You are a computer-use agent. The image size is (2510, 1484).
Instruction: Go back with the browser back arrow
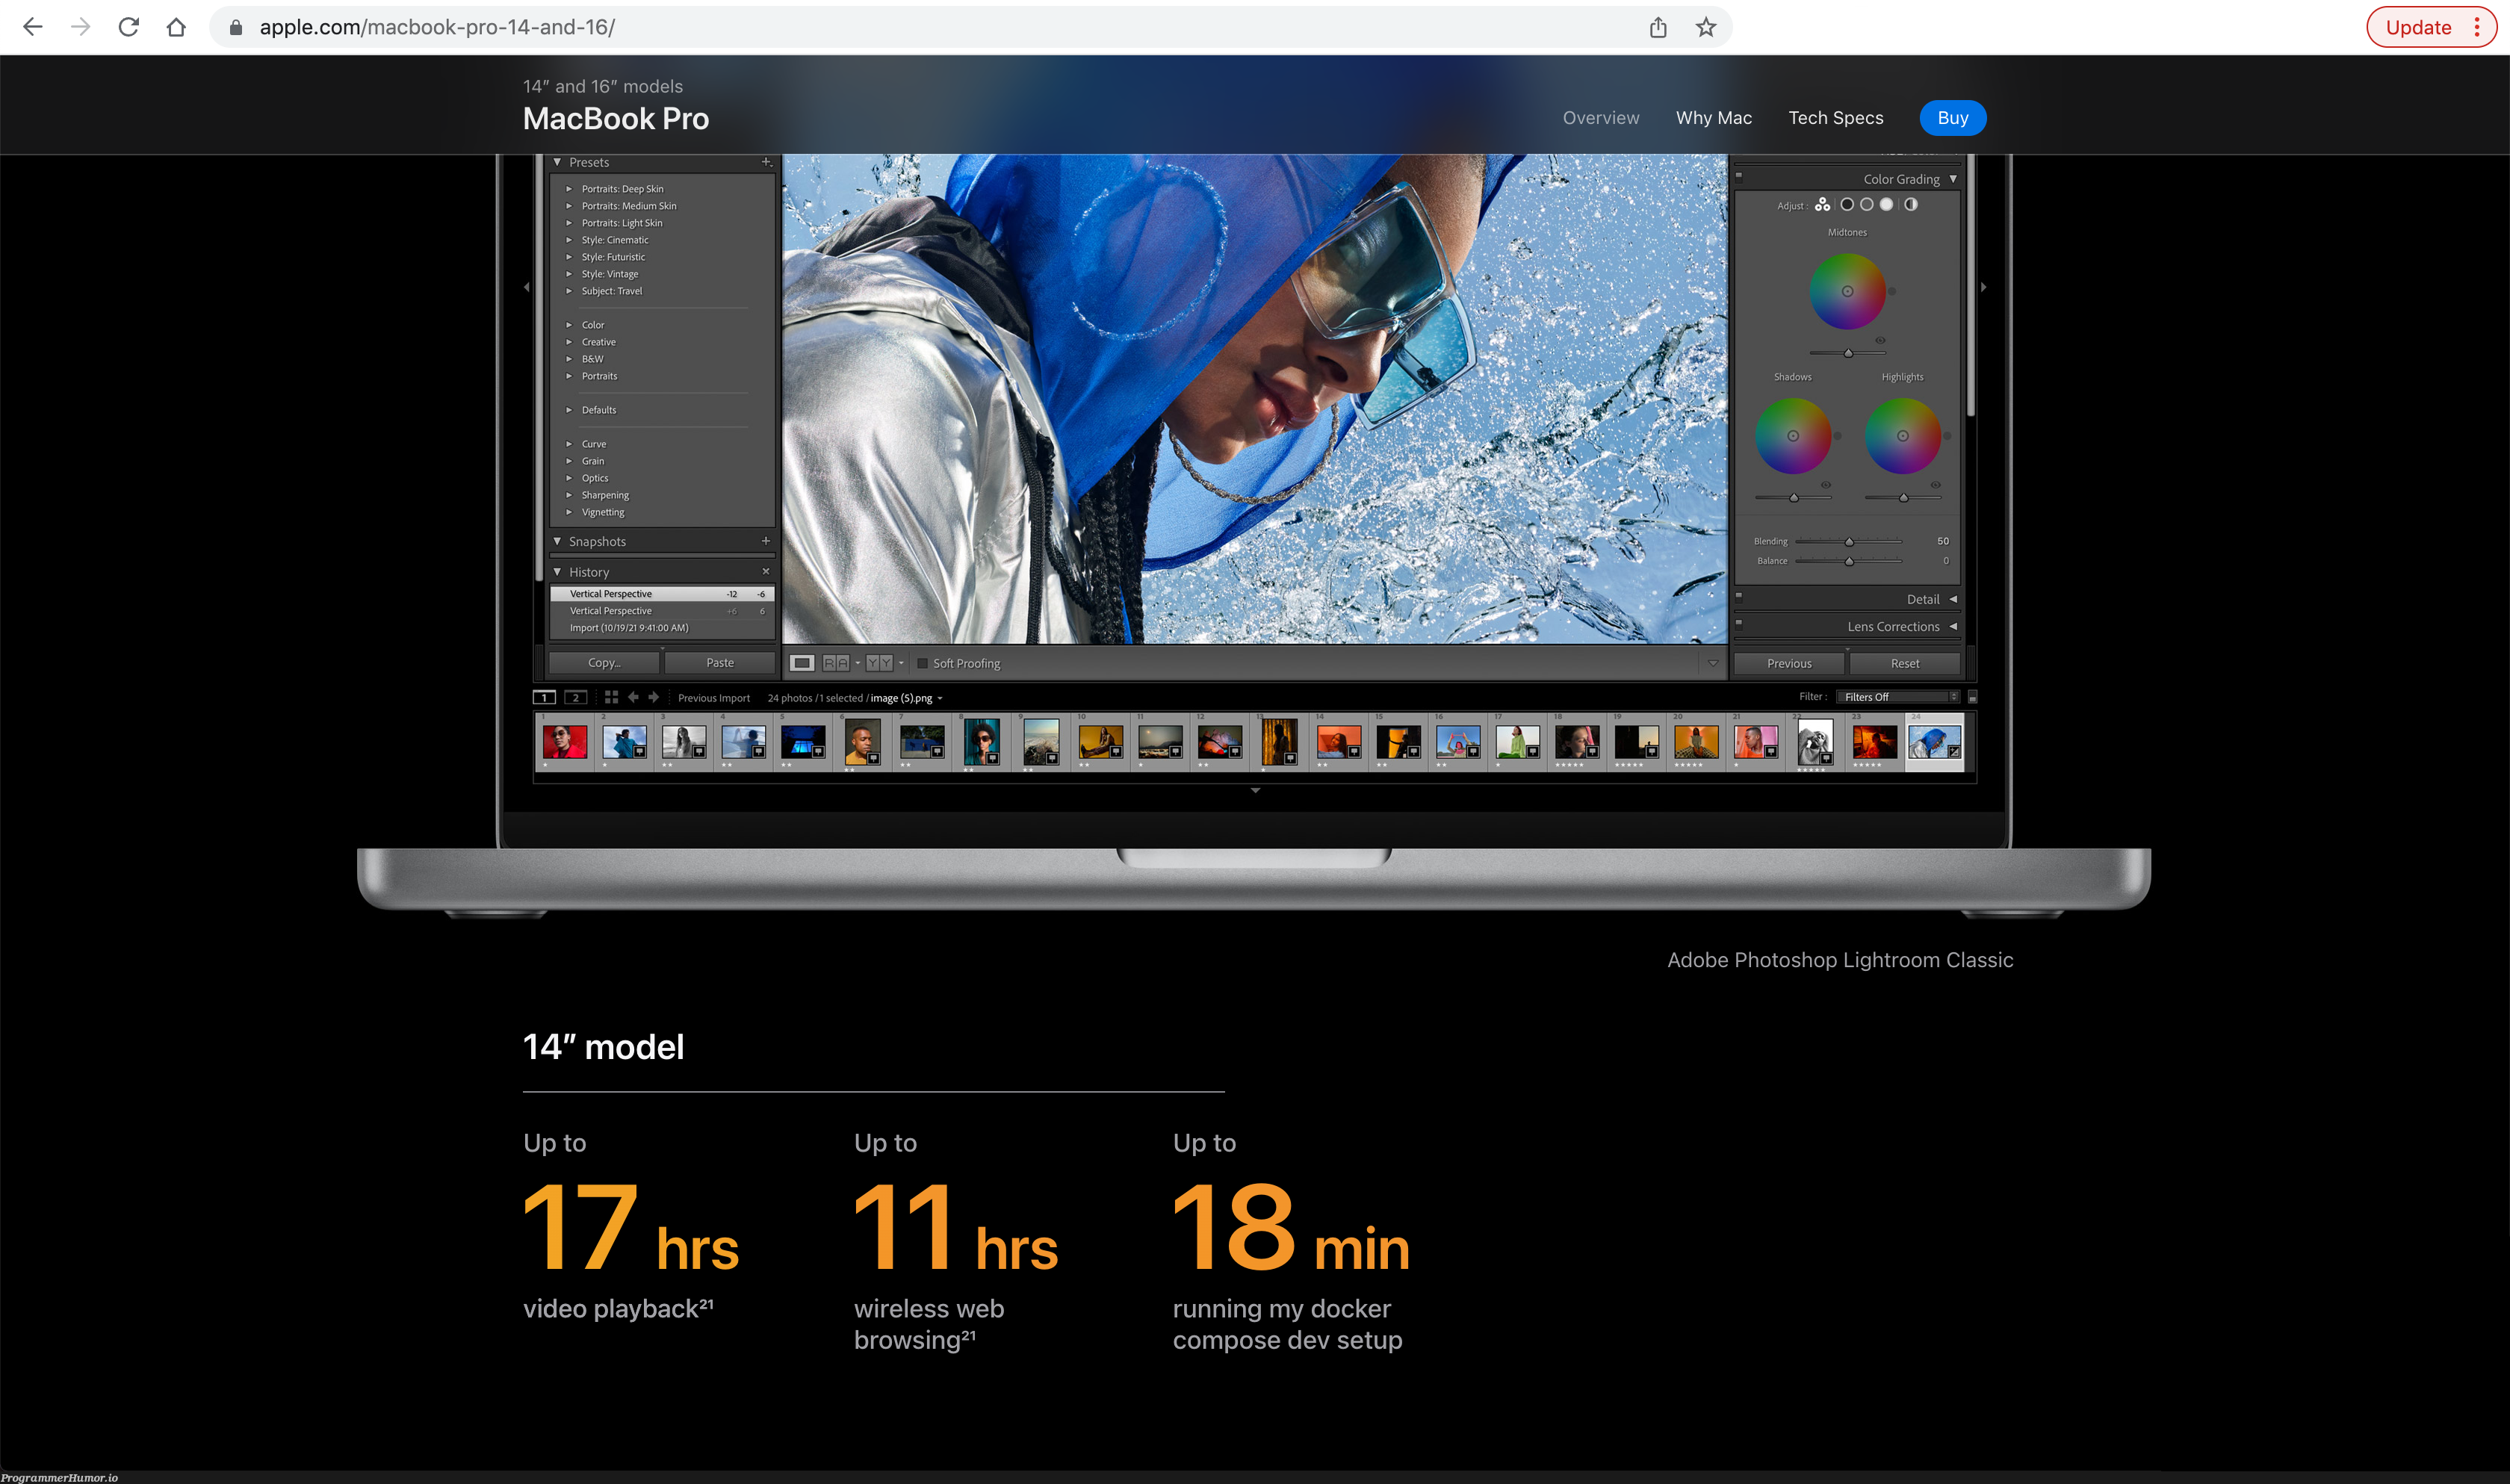pyautogui.click(x=32, y=27)
